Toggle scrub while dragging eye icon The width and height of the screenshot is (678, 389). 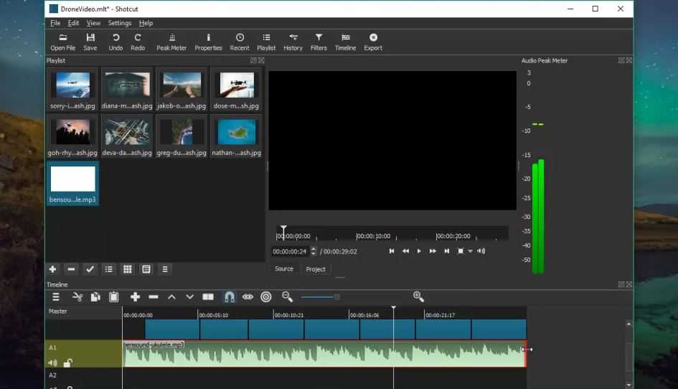248,297
